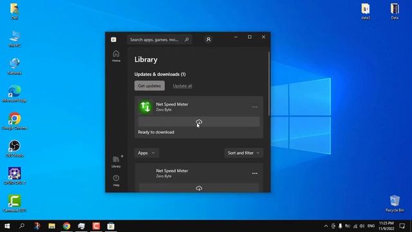This screenshot has width=412, height=232.
Task: Open the Sort and filter dropdown
Action: click(243, 153)
